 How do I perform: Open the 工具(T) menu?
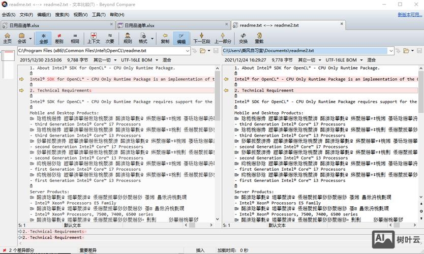(99, 15)
